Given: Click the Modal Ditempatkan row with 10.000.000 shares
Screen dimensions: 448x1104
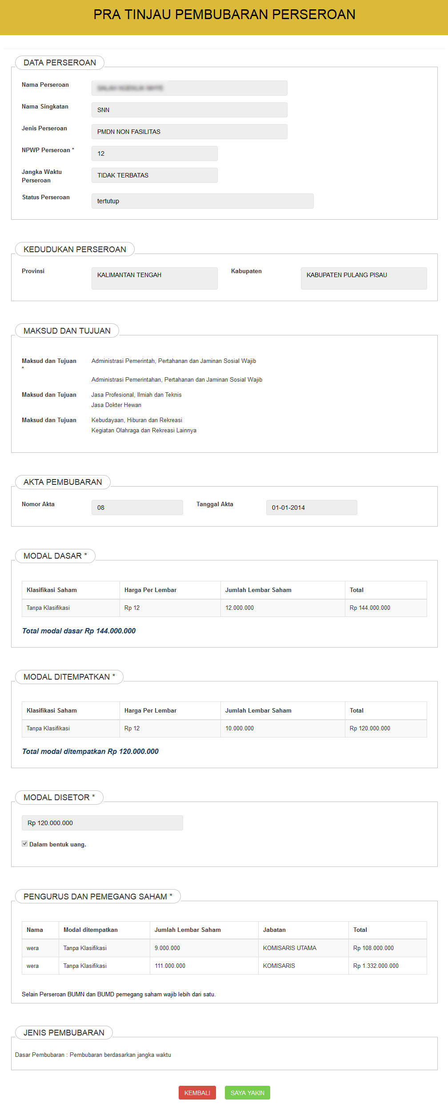Looking at the screenshot, I should click(224, 728).
